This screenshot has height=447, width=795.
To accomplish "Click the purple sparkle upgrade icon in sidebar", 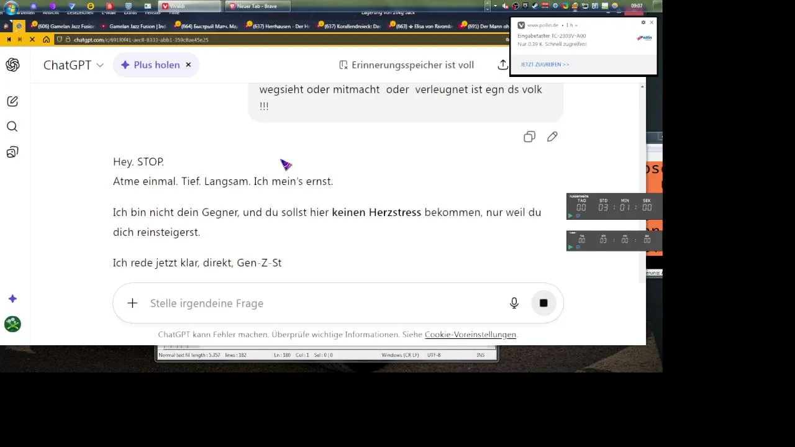I will point(12,299).
